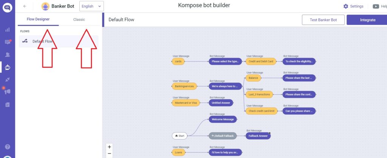Click the 'FLOWS' section label

click(x=25, y=31)
